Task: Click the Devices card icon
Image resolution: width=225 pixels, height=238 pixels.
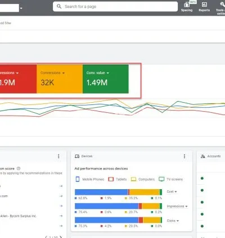Action: tap(77, 156)
